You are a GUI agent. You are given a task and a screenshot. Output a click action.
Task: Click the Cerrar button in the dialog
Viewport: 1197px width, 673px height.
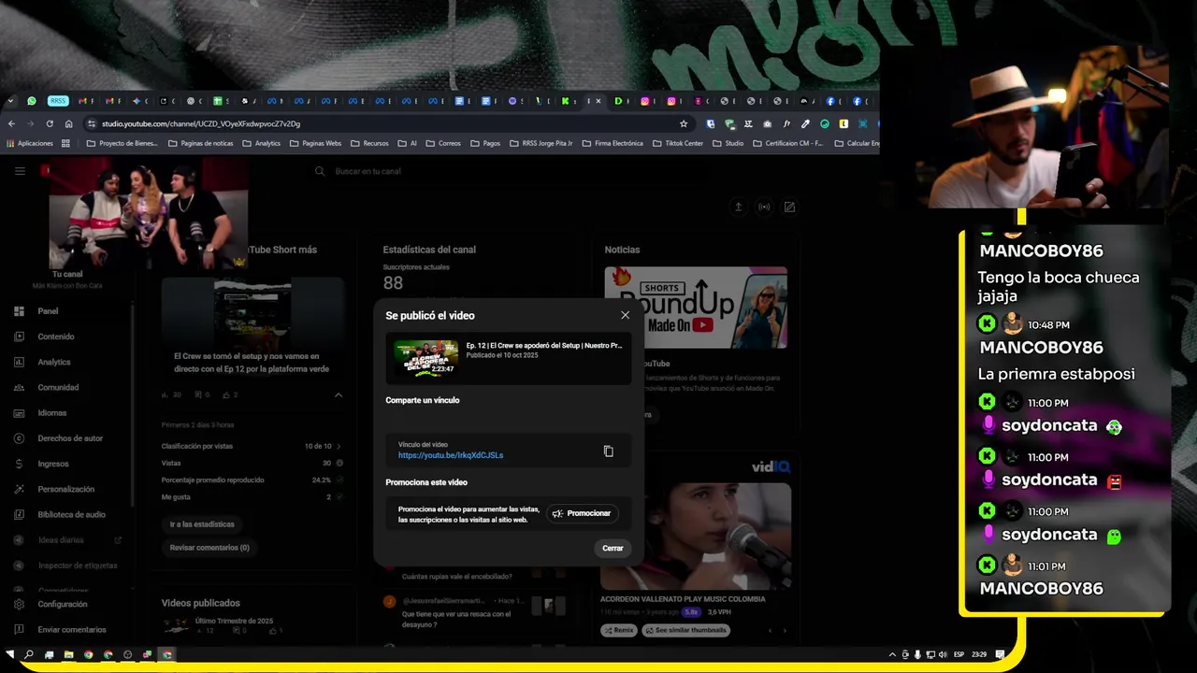(613, 548)
